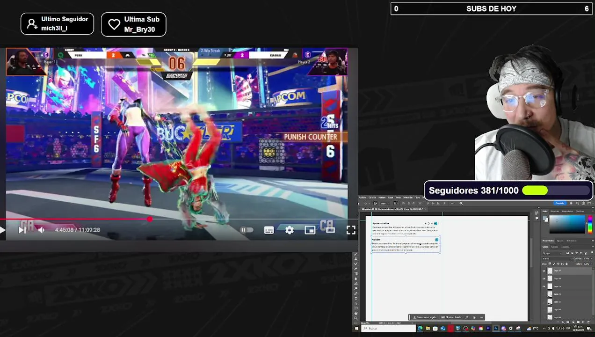595x337 pixels.
Task: Switch to the Muestras panel tab
Action: [x=555, y=211]
